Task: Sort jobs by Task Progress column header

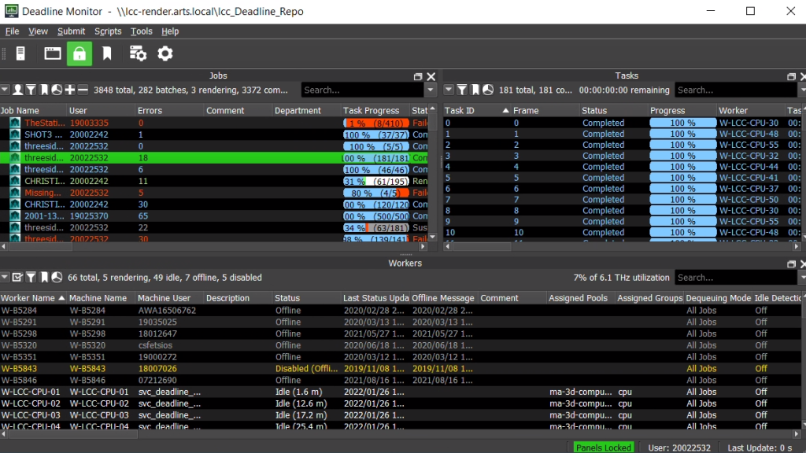Action: click(376, 110)
